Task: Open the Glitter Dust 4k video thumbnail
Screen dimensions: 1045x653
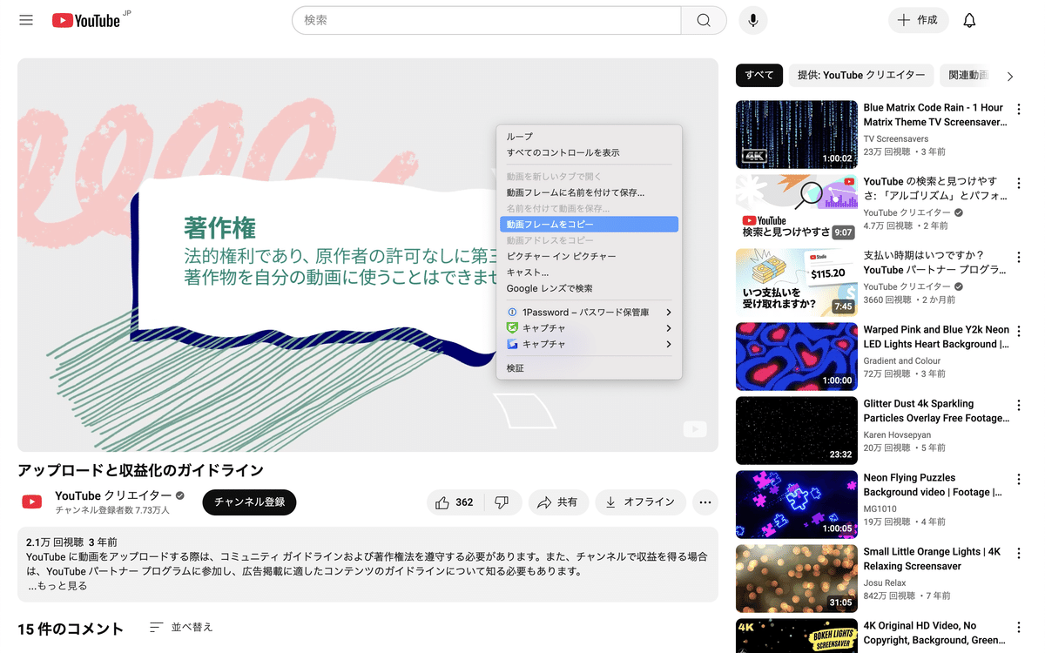Action: (796, 430)
